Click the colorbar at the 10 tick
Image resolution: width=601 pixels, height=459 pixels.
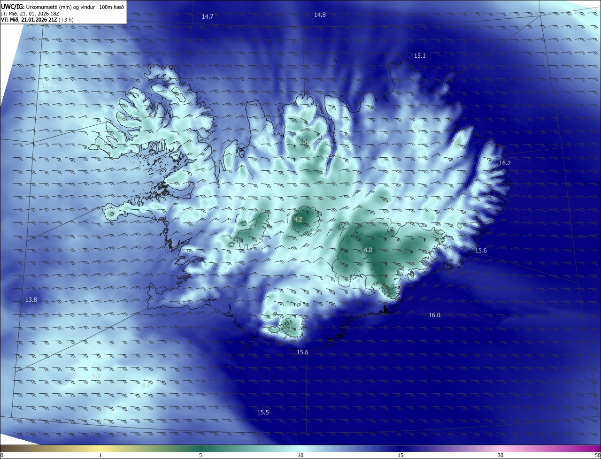[x=300, y=449]
